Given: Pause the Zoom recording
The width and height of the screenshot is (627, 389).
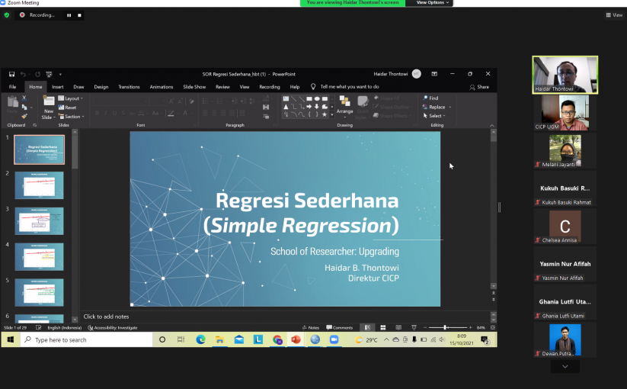Looking at the screenshot, I should [x=69, y=14].
